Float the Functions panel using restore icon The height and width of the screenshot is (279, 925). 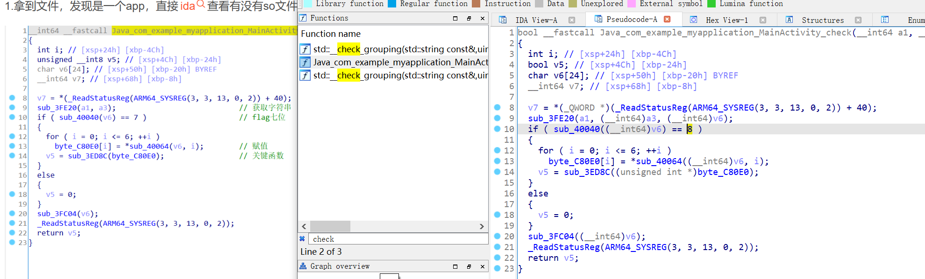click(x=469, y=18)
